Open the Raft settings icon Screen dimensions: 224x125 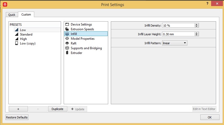pyautogui.click(x=67, y=43)
